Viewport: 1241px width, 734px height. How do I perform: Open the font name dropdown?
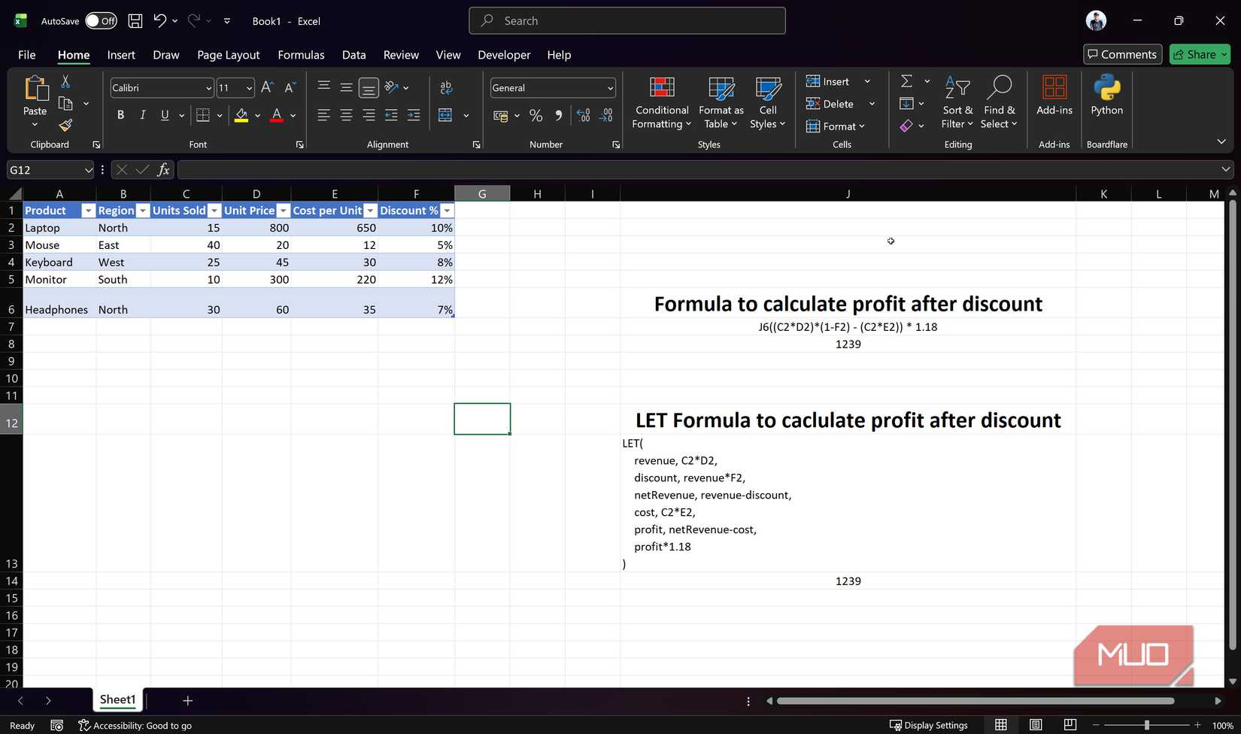(x=208, y=88)
